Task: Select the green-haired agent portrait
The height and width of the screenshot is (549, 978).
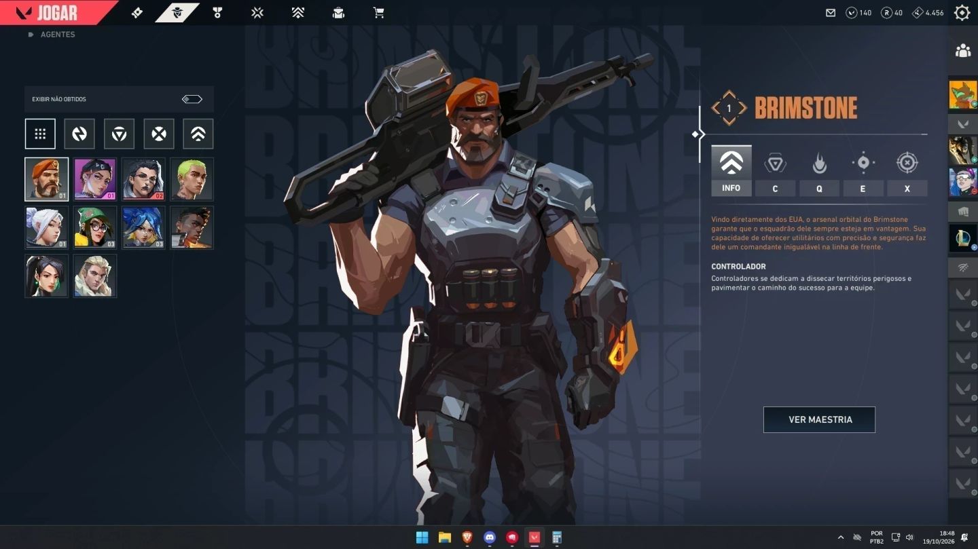Action: point(192,179)
